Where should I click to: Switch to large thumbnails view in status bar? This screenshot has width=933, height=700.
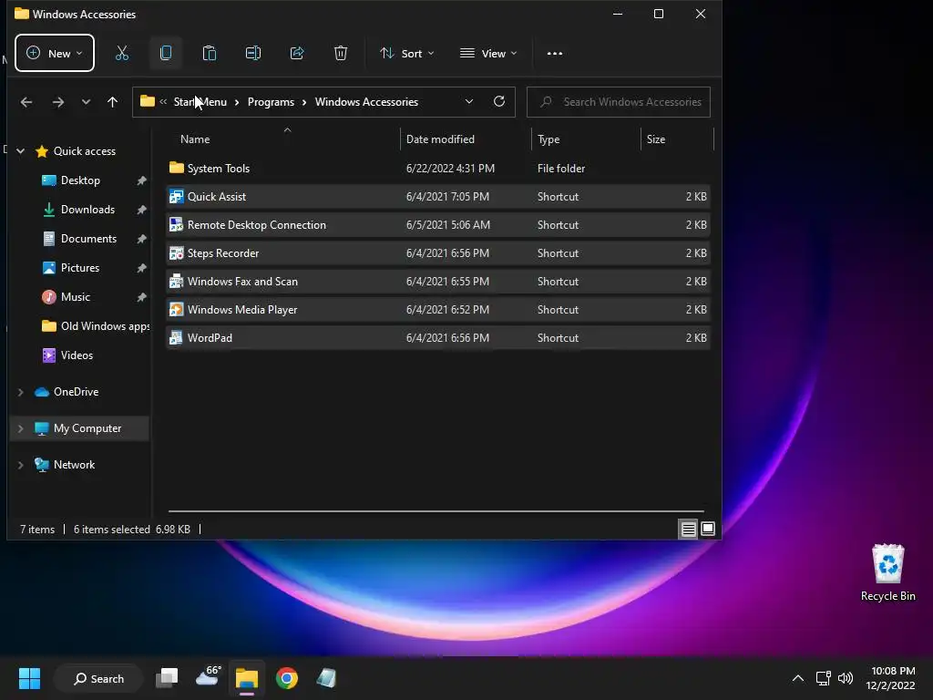point(708,529)
